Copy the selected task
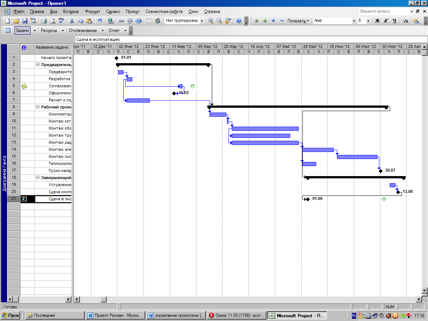The image size is (428, 321). pyautogui.click(x=80, y=21)
